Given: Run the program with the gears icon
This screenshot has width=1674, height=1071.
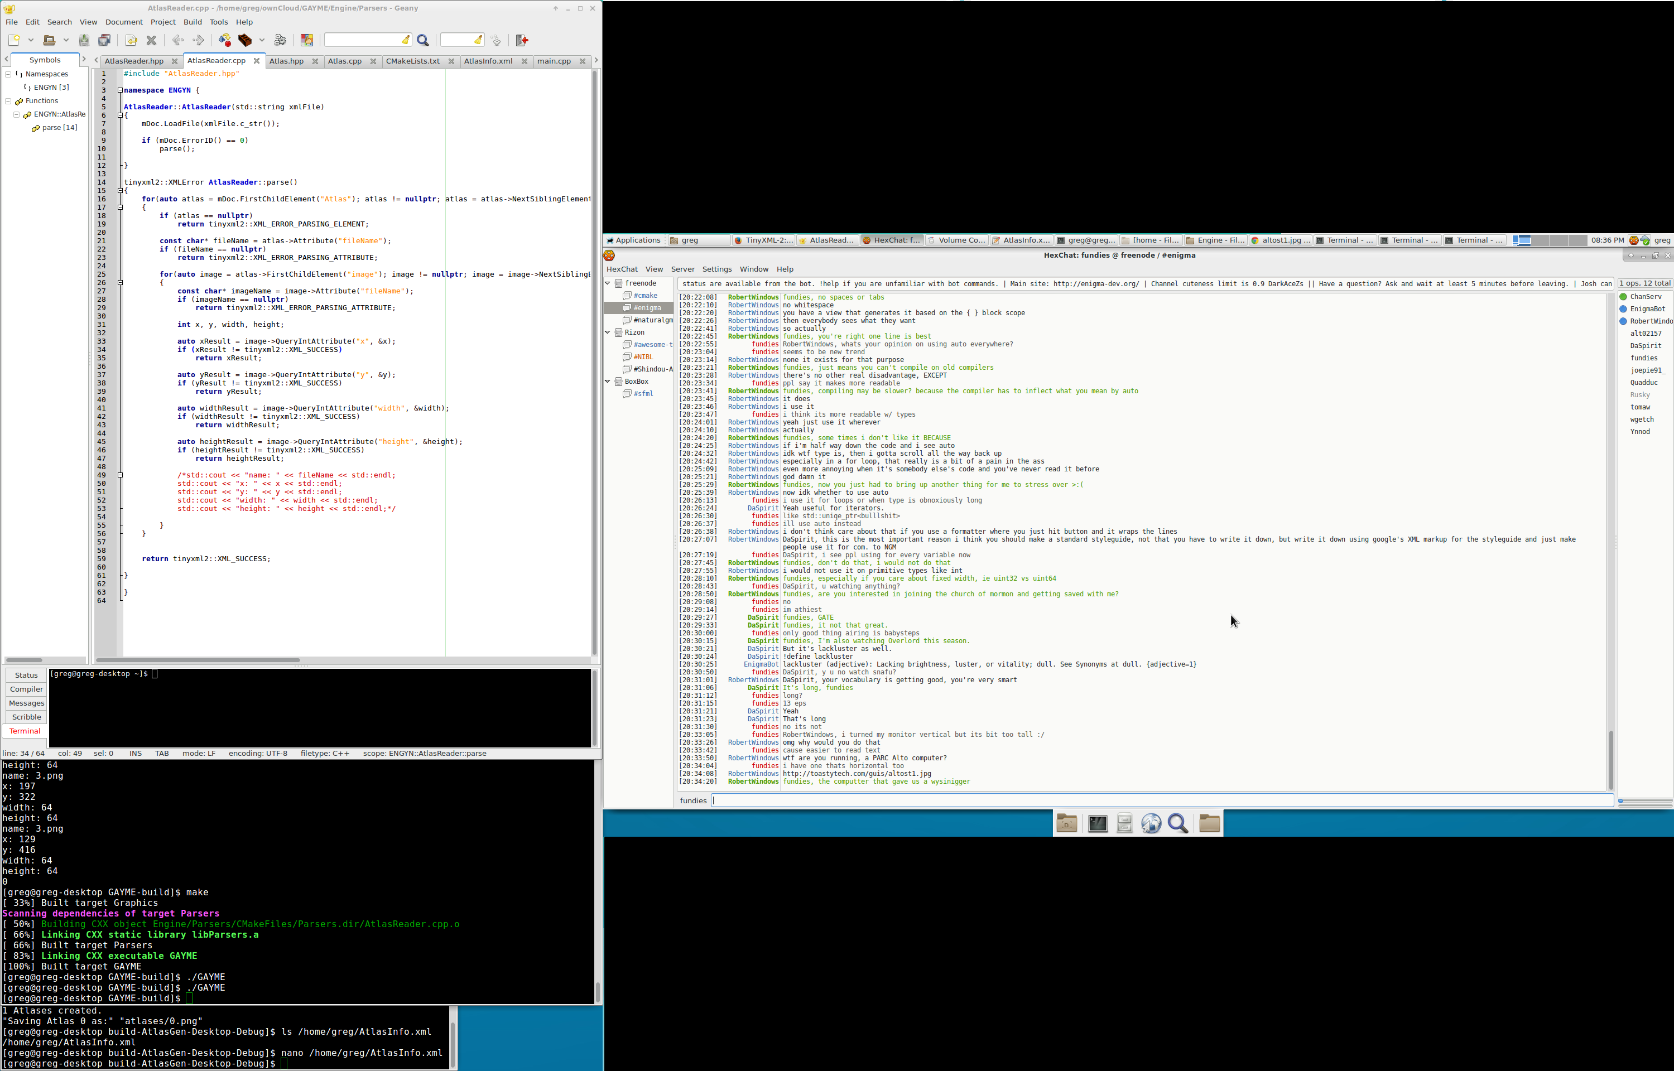Looking at the screenshot, I should coord(280,40).
